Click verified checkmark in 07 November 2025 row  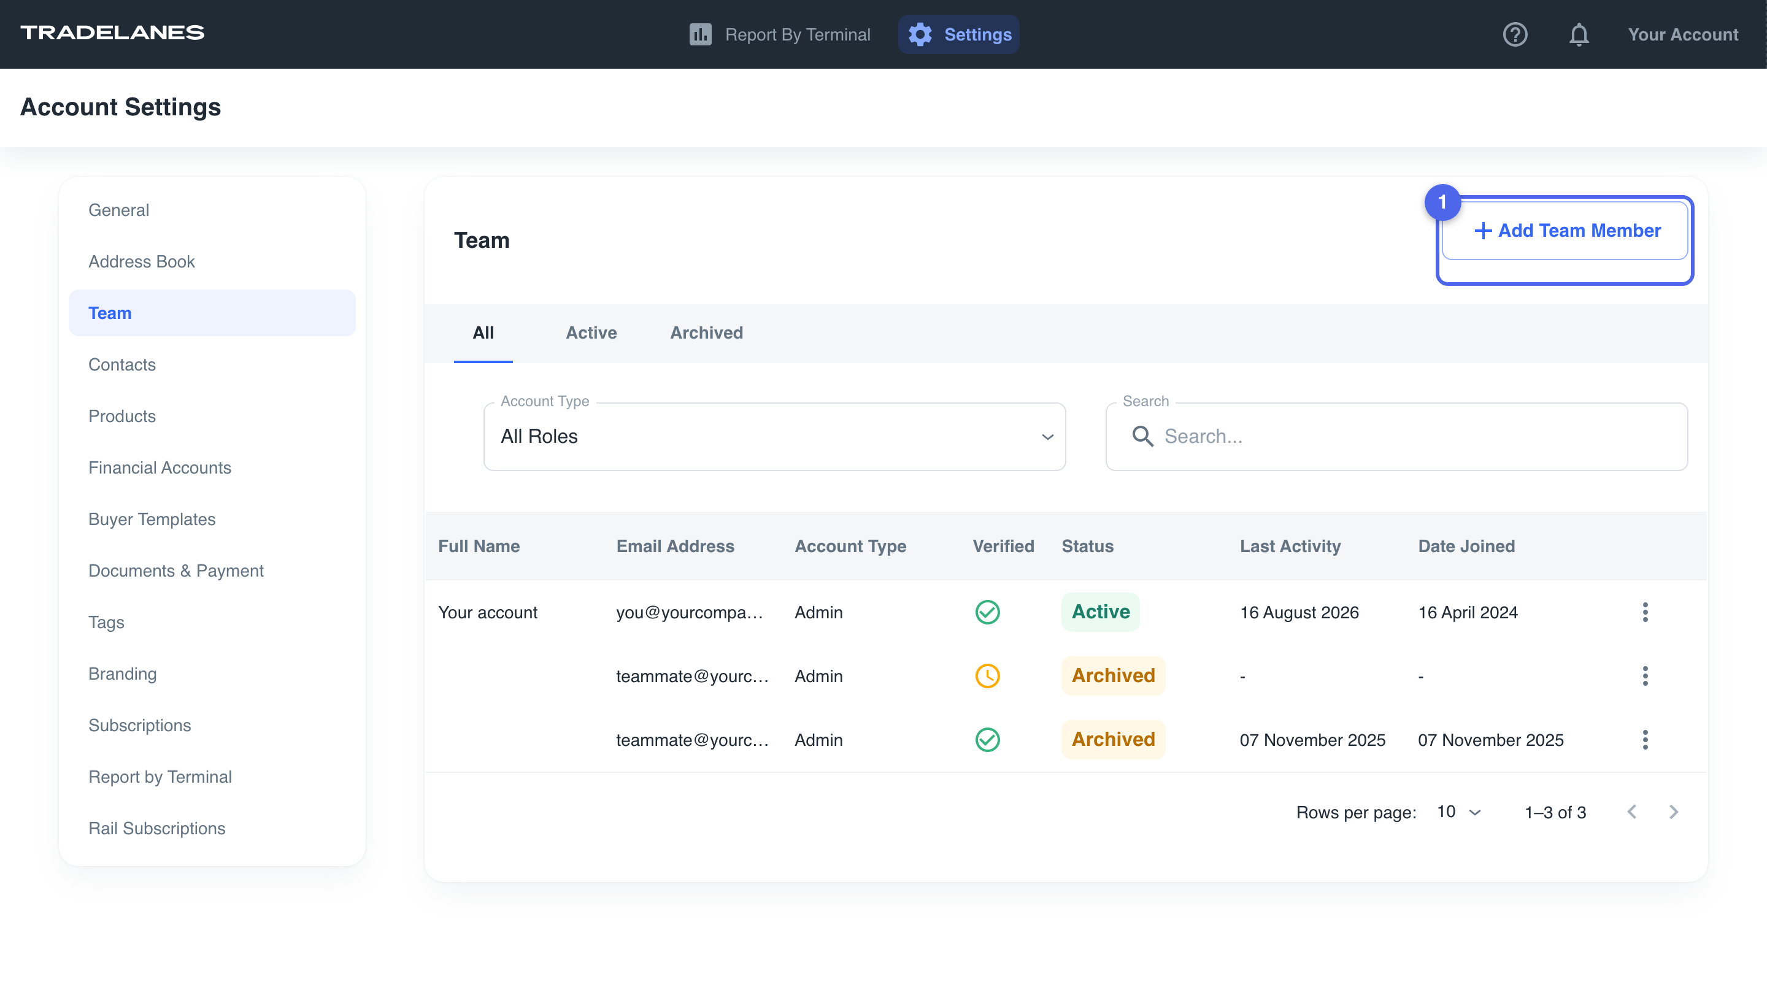click(988, 740)
